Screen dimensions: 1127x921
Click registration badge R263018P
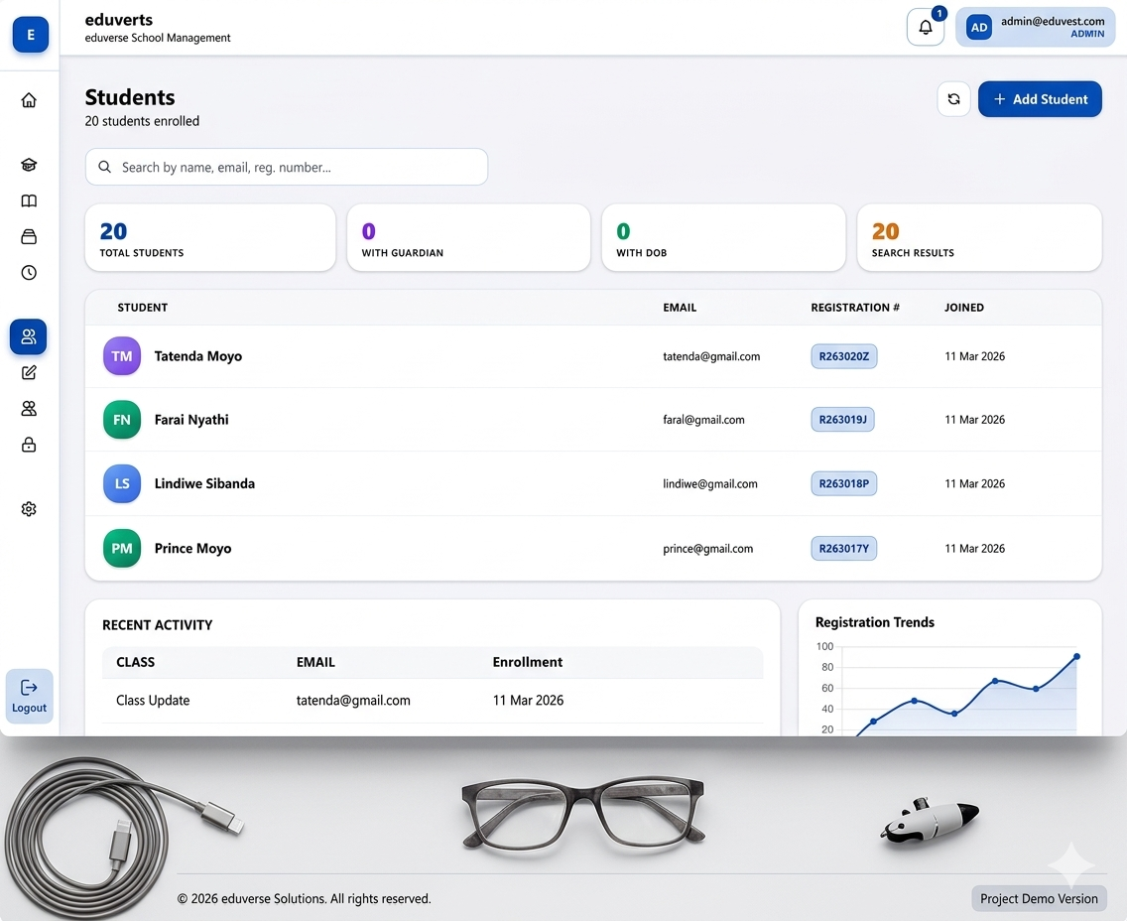[843, 484]
